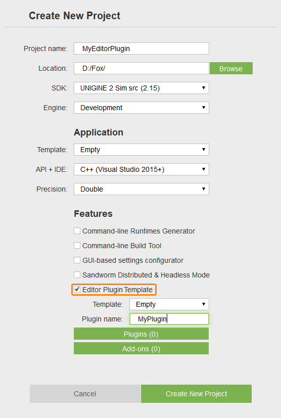Screen dimensions: 281x418
Task: Enable GUI-based settings configurator
Action: pos(77,260)
